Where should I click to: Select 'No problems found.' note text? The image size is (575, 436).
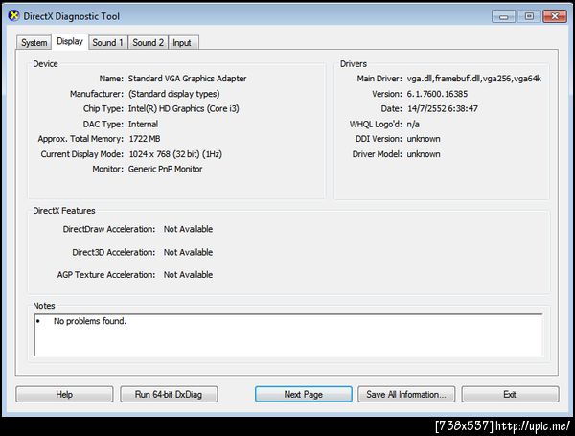[x=90, y=321]
